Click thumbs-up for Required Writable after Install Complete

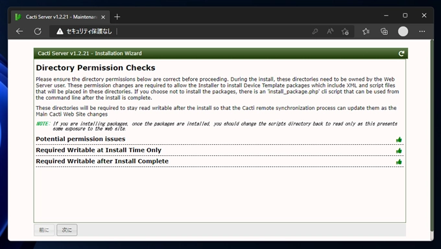pyautogui.click(x=399, y=162)
